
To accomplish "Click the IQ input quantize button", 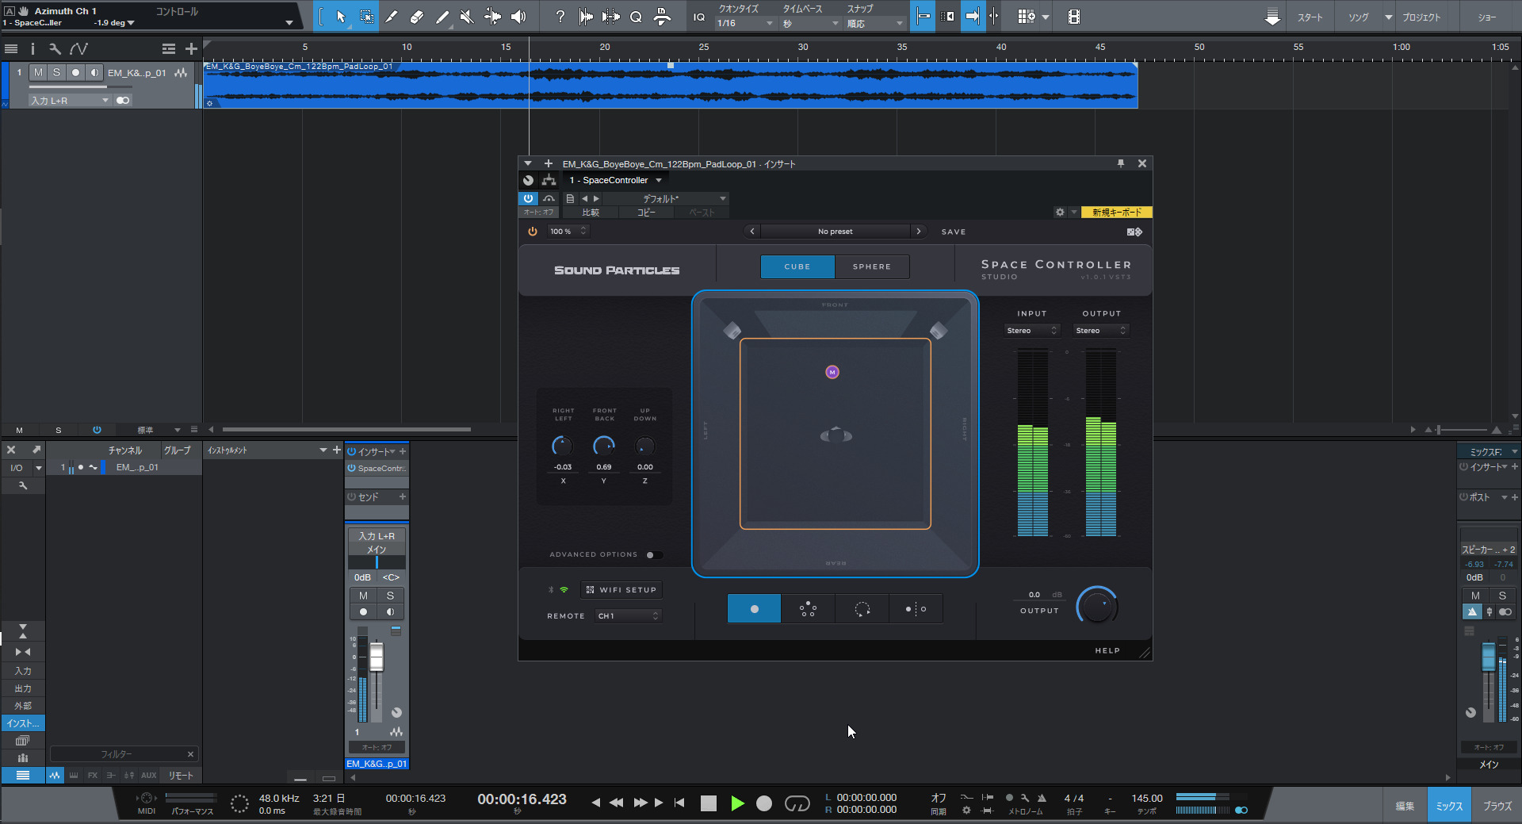I will 698,17.
